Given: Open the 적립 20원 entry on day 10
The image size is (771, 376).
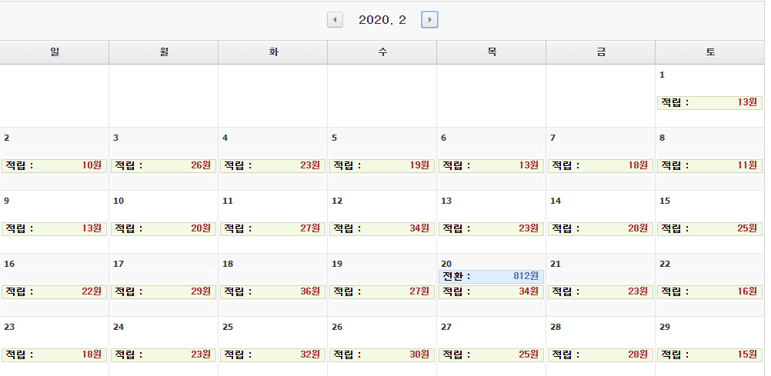Looking at the screenshot, I should tap(163, 228).
